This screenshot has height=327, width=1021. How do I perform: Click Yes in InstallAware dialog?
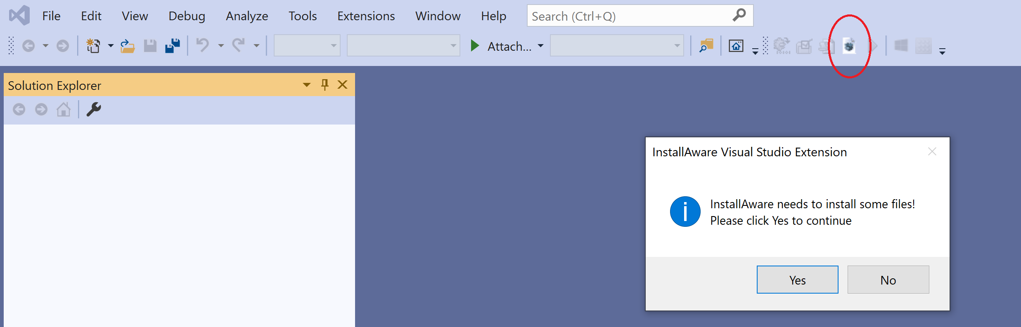coord(797,280)
